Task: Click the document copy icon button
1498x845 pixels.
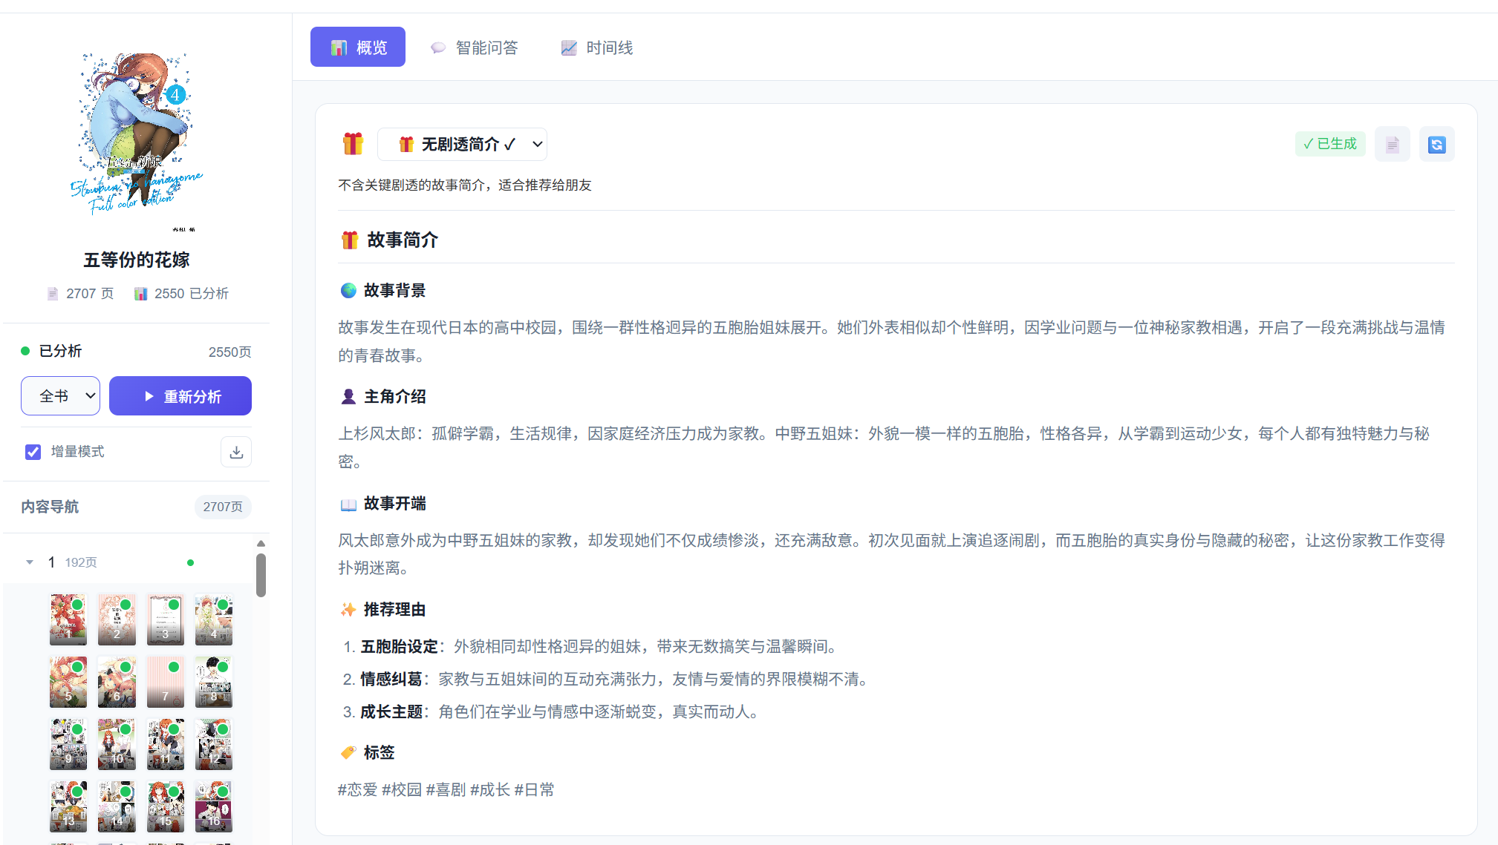Action: click(1392, 144)
